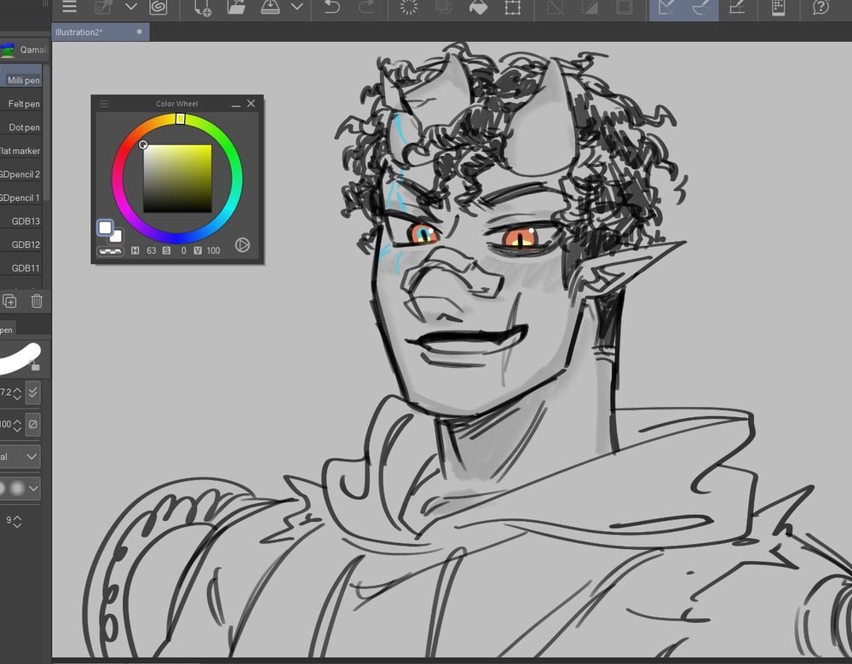Click the H hue value 63
Image resolution: width=852 pixels, height=664 pixels.
pyautogui.click(x=151, y=250)
